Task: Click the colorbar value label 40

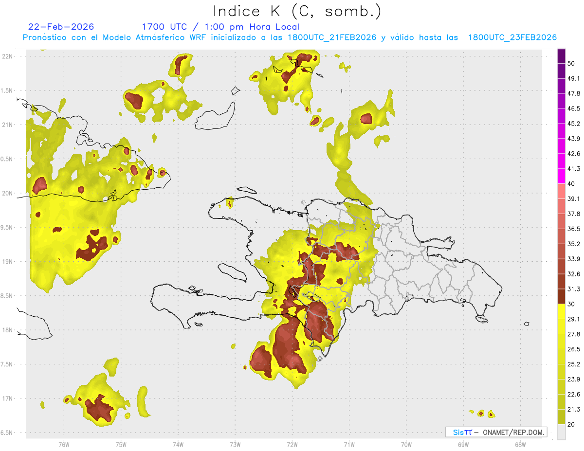Action: (x=572, y=184)
